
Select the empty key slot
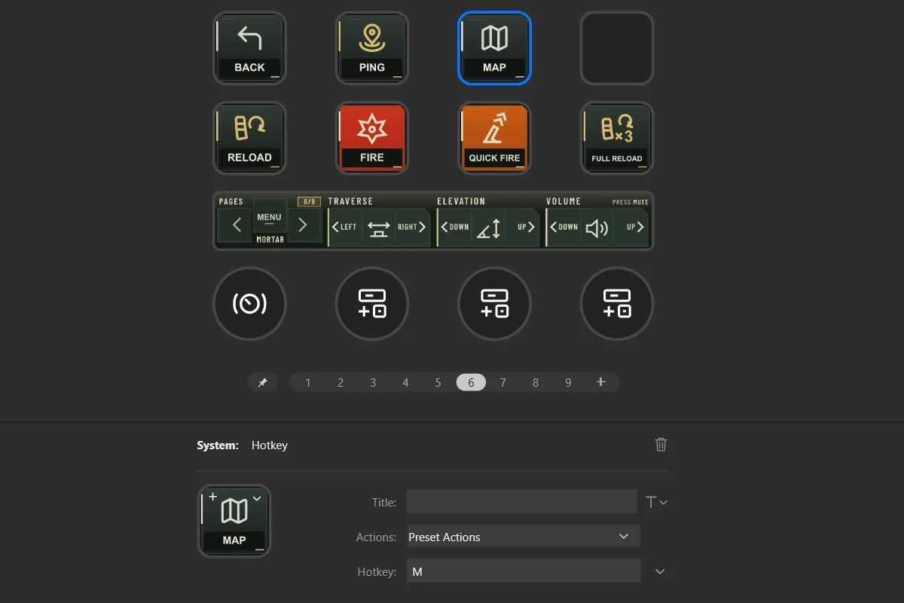click(x=617, y=48)
